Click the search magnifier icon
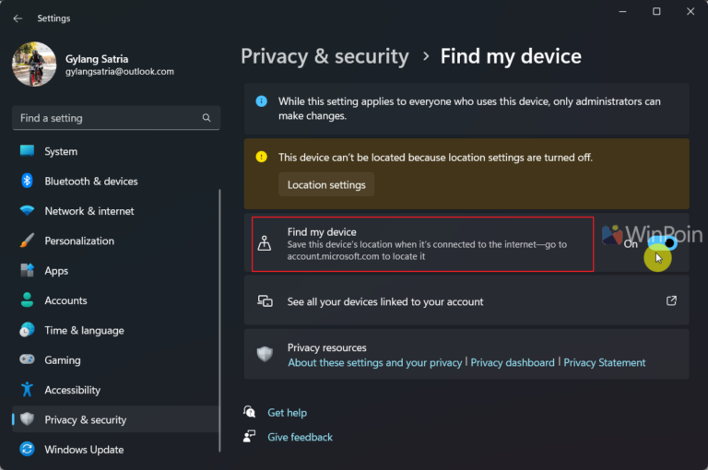The width and height of the screenshot is (708, 470). (206, 118)
